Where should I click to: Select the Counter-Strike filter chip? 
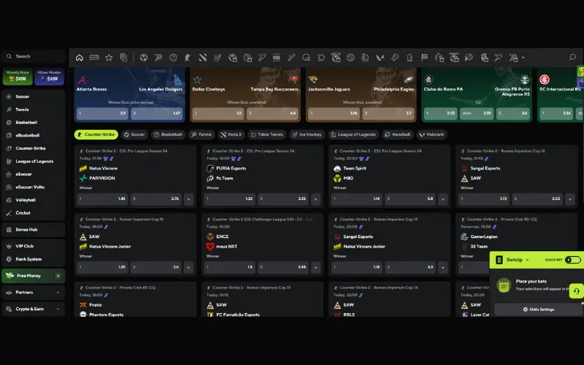point(96,134)
